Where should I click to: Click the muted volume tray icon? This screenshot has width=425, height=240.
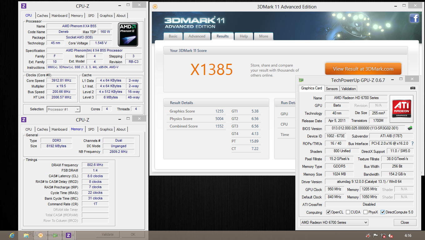[x=391, y=236]
